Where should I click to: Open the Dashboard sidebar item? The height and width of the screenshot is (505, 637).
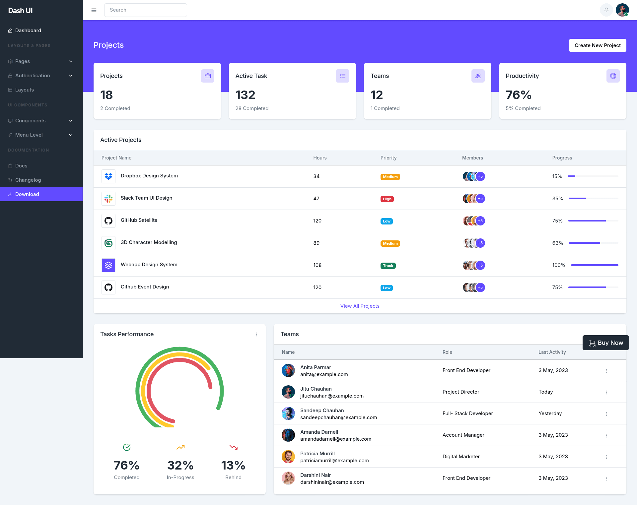click(x=41, y=31)
